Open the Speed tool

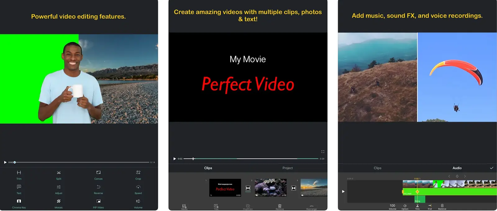click(138, 189)
